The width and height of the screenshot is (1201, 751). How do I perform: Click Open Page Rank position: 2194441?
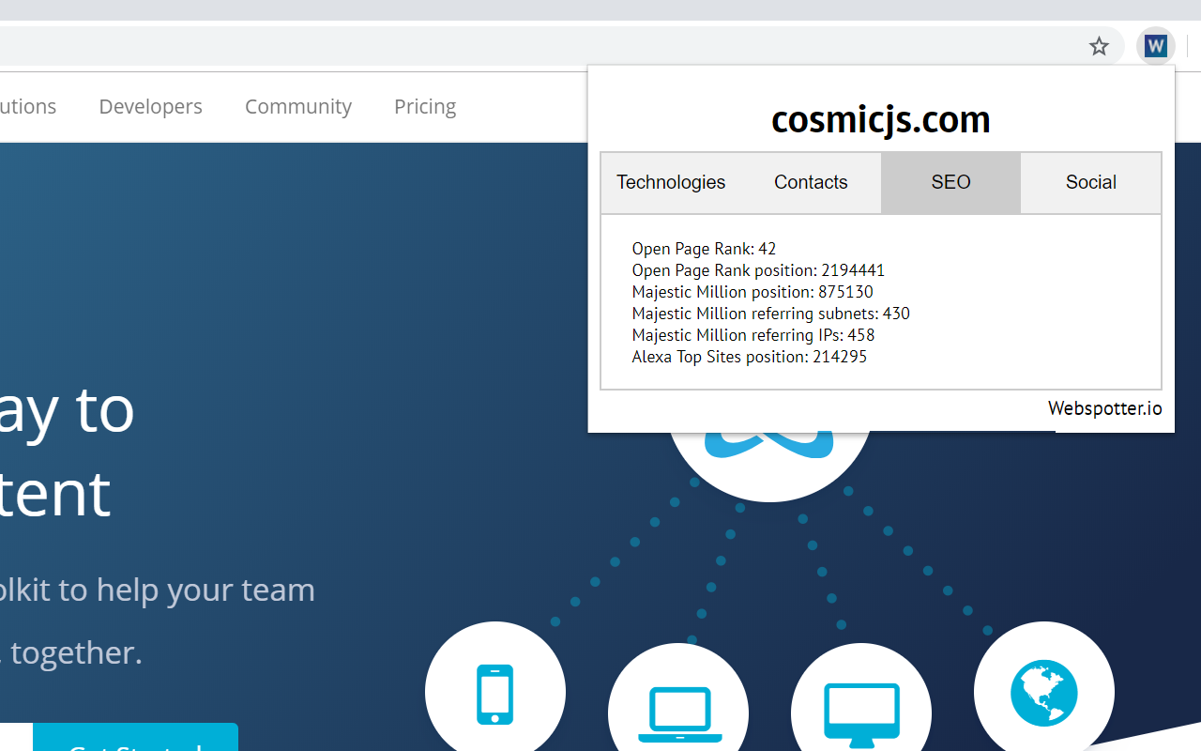tap(758, 270)
